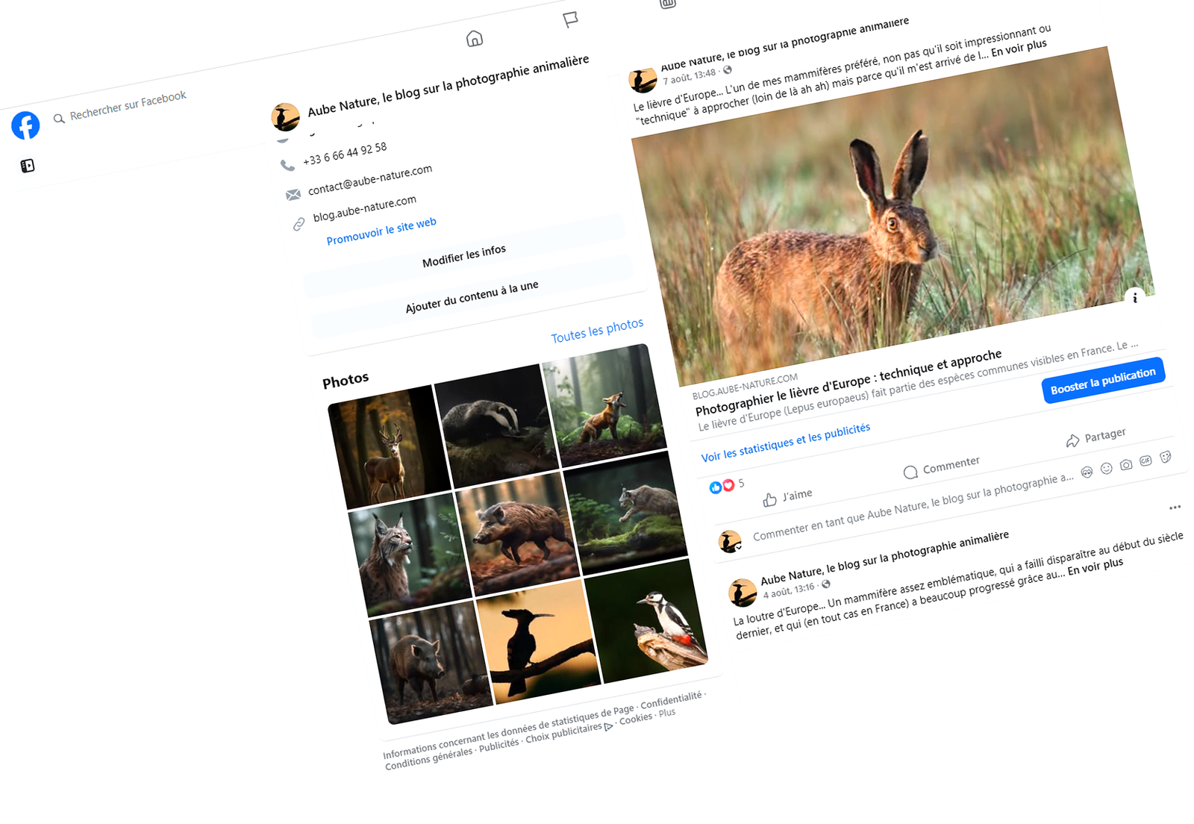Image resolution: width=1194 pixels, height=824 pixels.
Task: Select 'Cookies' in the footer menu
Action: pyautogui.click(x=635, y=717)
